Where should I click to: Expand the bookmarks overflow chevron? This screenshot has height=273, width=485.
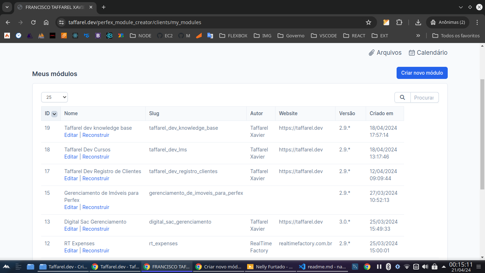418,35
